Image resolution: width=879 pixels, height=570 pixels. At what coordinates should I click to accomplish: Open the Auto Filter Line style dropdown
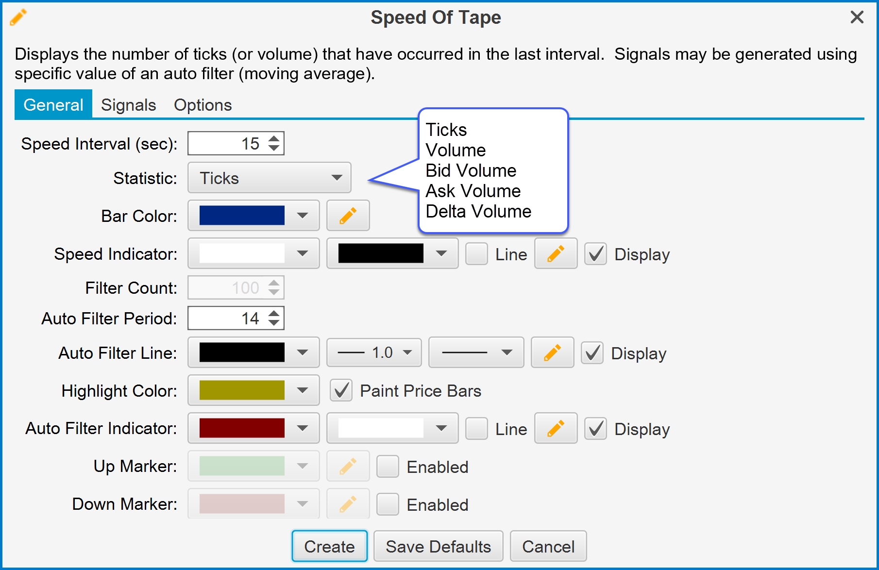click(476, 352)
